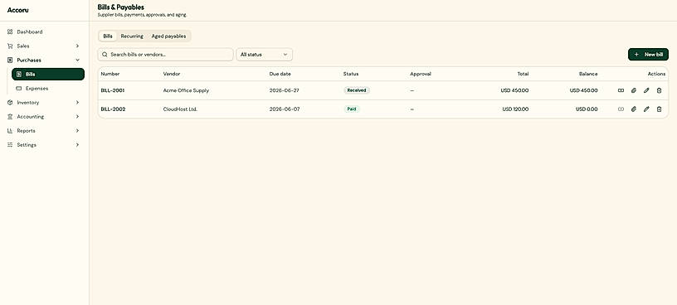Click the Settings sliders icon in the sidebar

pos(10,145)
